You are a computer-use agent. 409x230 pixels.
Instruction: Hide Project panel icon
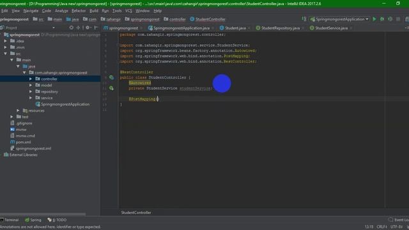point(96,27)
